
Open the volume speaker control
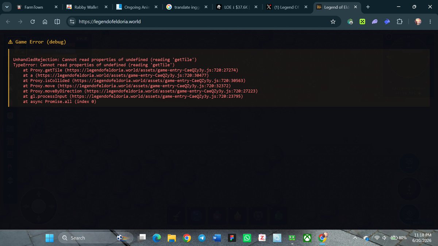tap(384, 238)
